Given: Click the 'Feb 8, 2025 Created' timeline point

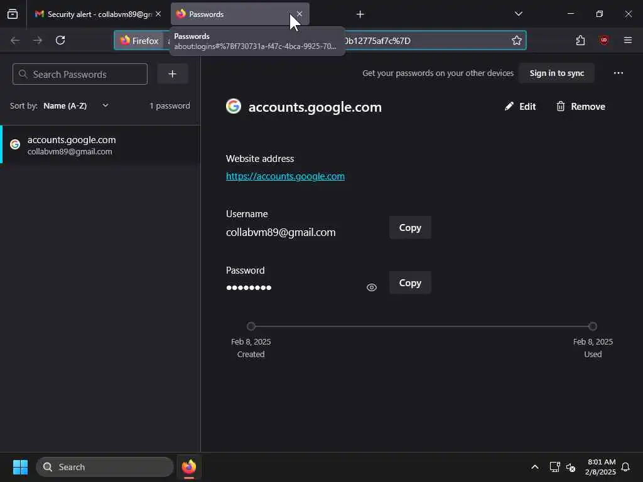Looking at the screenshot, I should click(x=251, y=326).
